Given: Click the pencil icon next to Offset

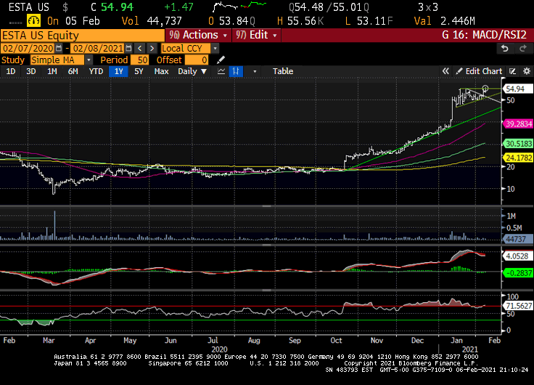Looking at the screenshot, I should (221, 60).
